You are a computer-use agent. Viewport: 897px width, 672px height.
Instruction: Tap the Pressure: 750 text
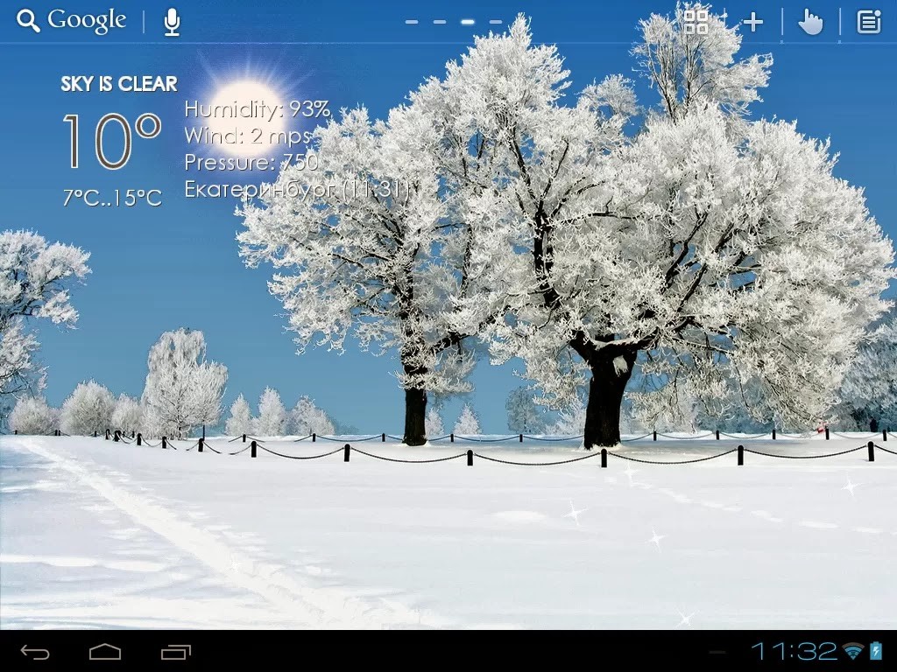click(x=251, y=162)
